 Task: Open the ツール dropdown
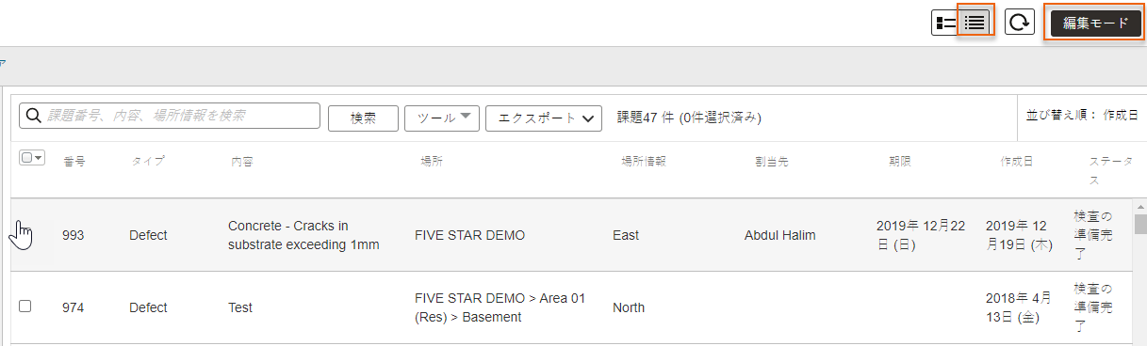(x=442, y=118)
